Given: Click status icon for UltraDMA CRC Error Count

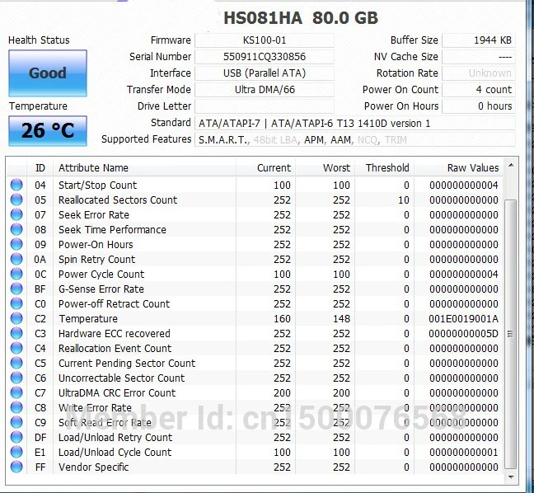Looking at the screenshot, I should pos(16,392).
